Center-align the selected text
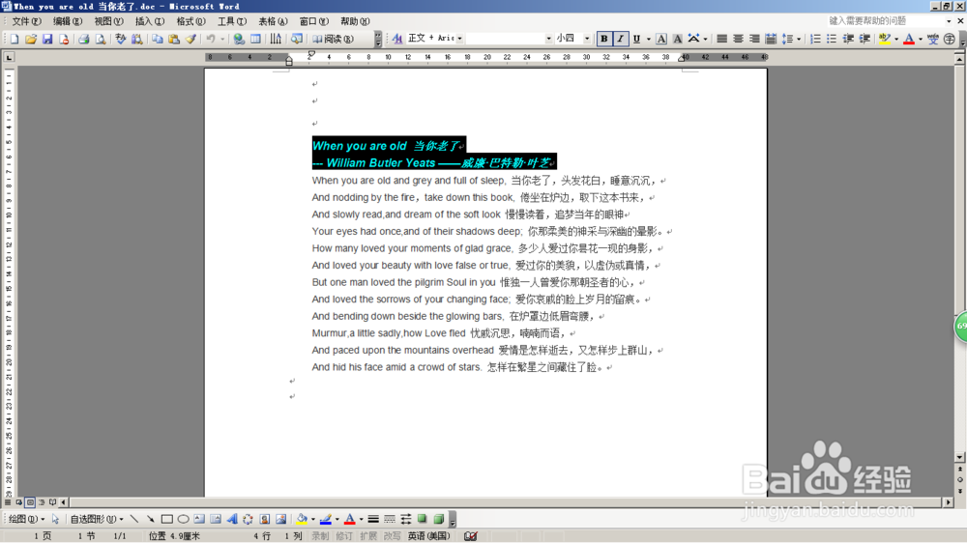The height and width of the screenshot is (543, 967). pyautogui.click(x=738, y=39)
